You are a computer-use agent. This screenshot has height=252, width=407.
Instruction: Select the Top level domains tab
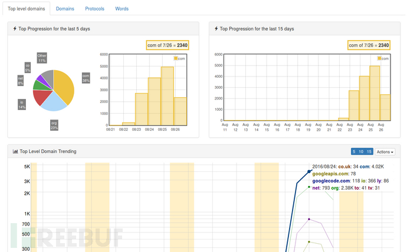[x=25, y=9]
